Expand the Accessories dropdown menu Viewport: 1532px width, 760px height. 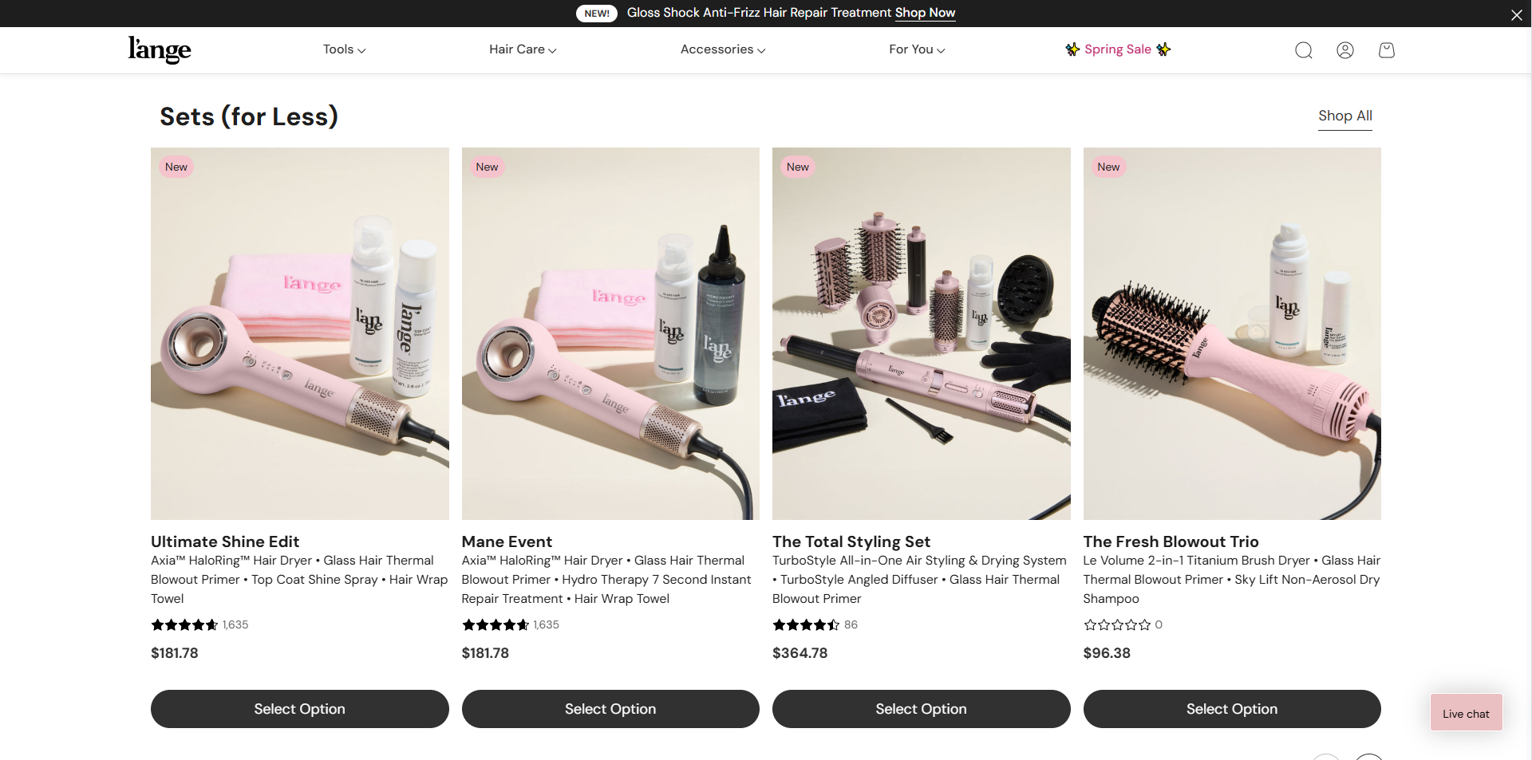tap(723, 49)
